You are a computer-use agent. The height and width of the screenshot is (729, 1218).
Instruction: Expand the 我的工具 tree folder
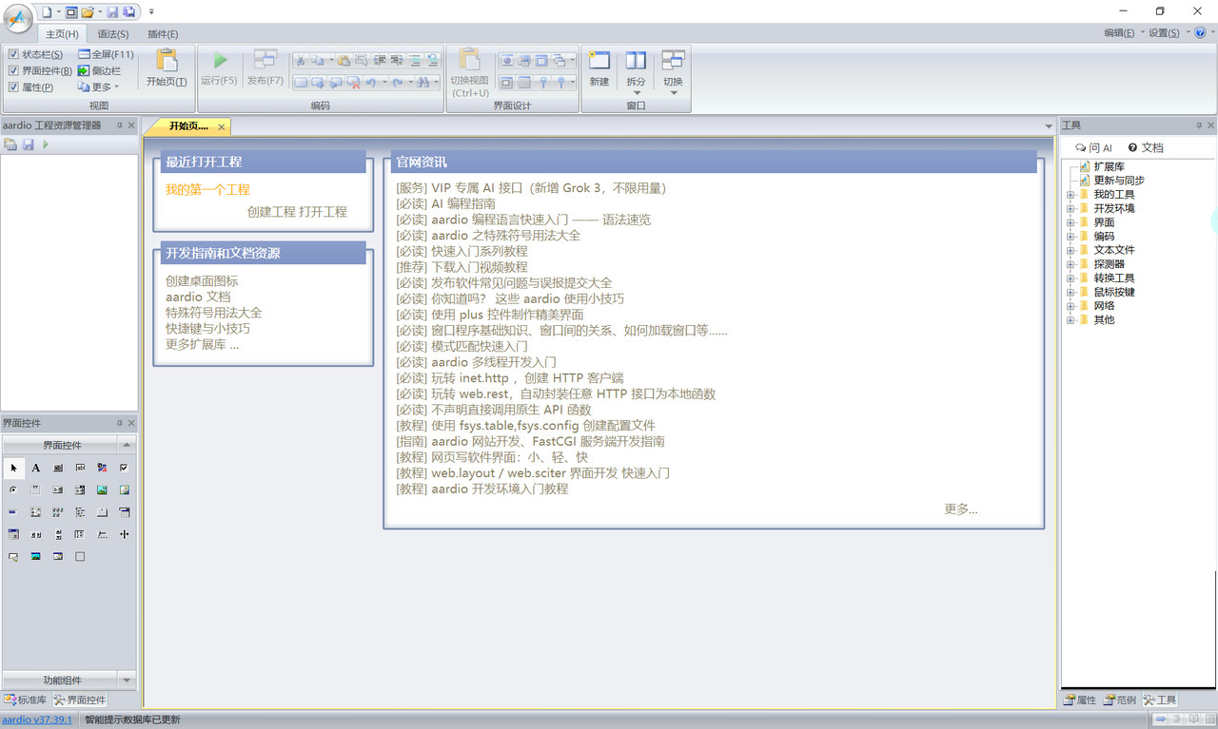tap(1070, 195)
